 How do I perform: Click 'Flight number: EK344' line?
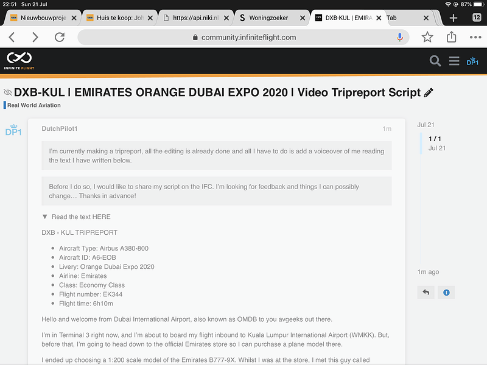tap(91, 294)
